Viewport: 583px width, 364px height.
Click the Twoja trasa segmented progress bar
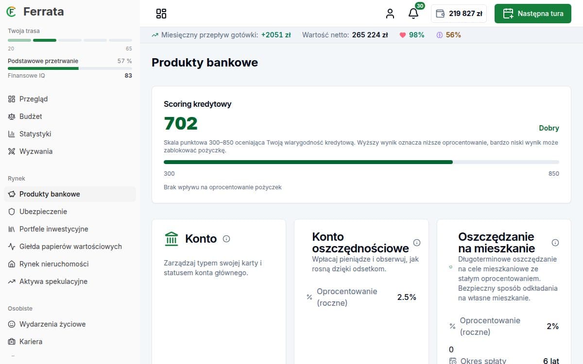tap(70, 40)
